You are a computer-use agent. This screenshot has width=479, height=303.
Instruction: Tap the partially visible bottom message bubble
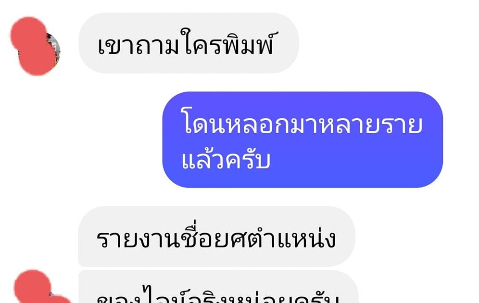pyautogui.click(x=218, y=287)
